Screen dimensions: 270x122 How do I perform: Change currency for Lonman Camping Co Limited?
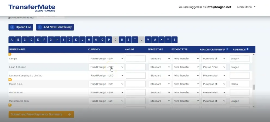(106, 75)
